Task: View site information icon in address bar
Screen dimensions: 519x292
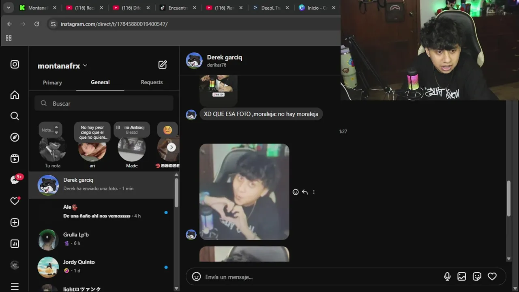Action: [x=53, y=24]
